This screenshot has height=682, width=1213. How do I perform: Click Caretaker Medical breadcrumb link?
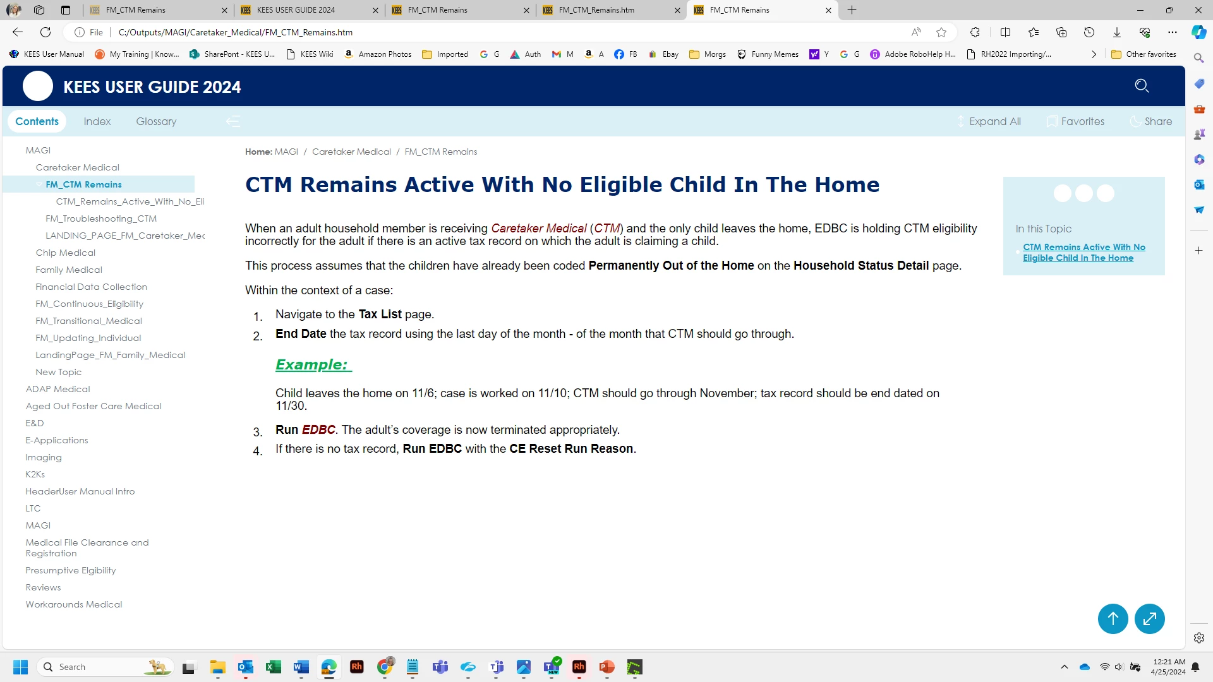pos(351,152)
